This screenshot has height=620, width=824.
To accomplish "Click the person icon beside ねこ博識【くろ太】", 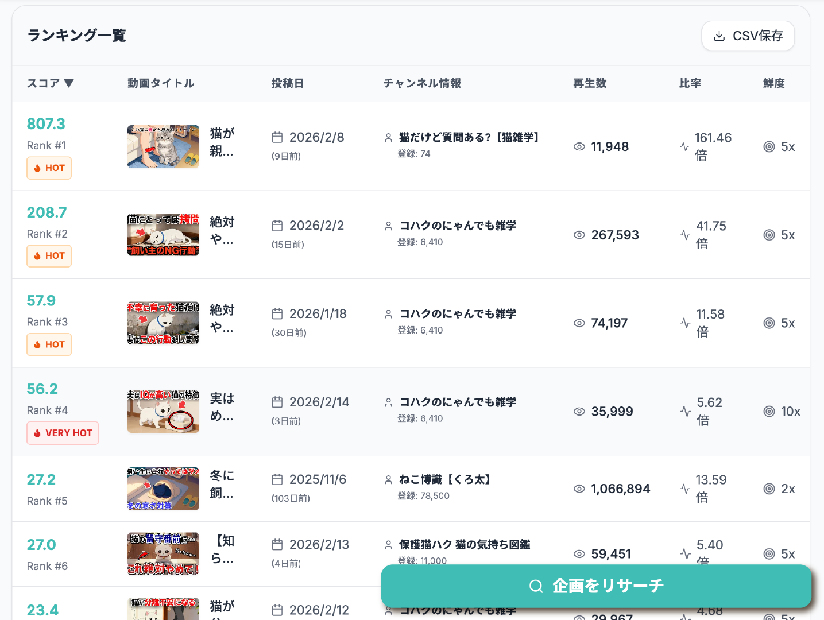I will point(389,480).
